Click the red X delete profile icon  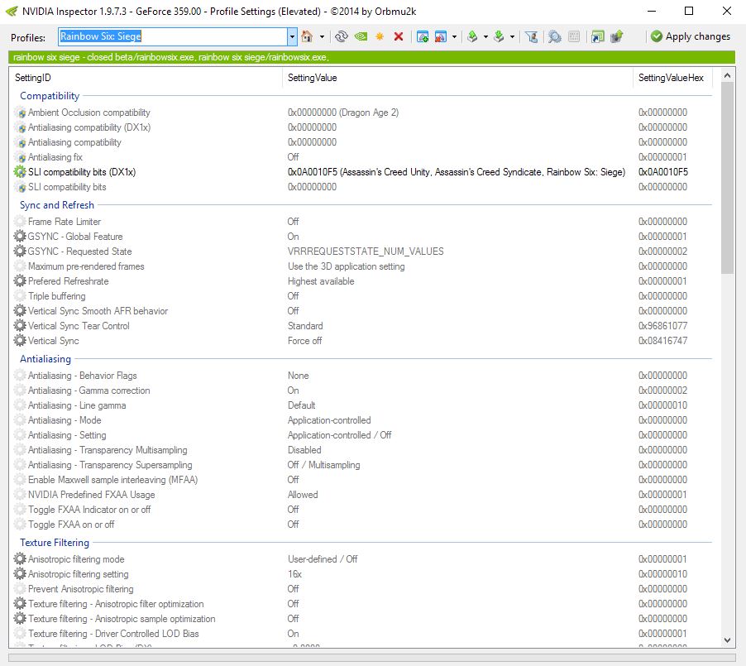point(399,36)
